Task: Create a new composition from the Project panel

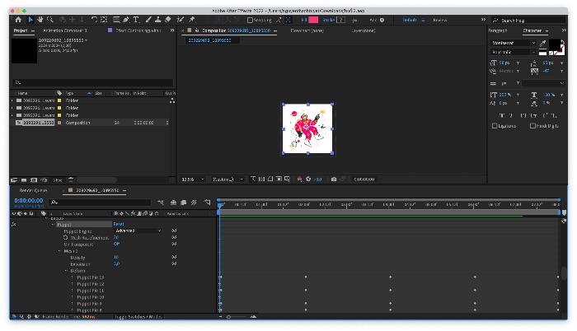Action: click(x=34, y=179)
